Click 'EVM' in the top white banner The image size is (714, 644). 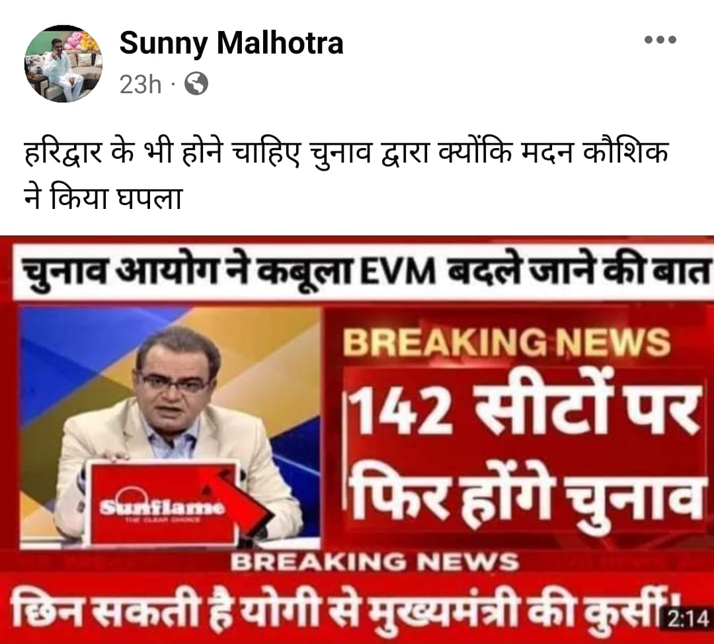coord(397,274)
